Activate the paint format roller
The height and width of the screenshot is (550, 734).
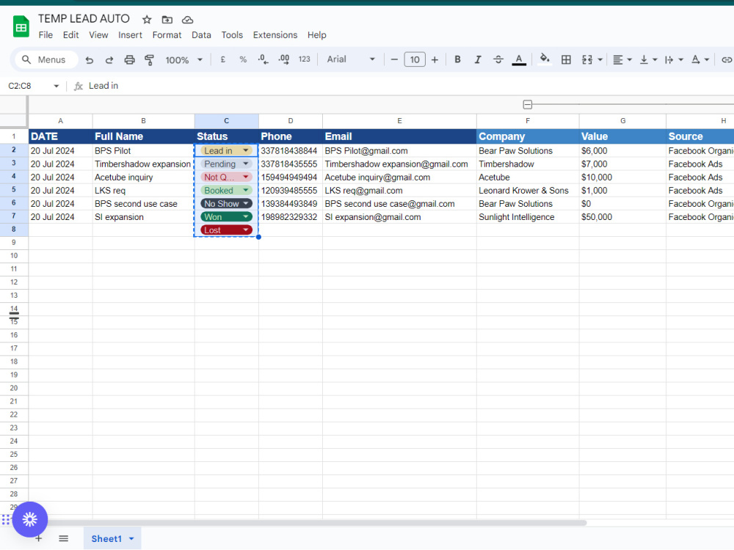coord(149,60)
